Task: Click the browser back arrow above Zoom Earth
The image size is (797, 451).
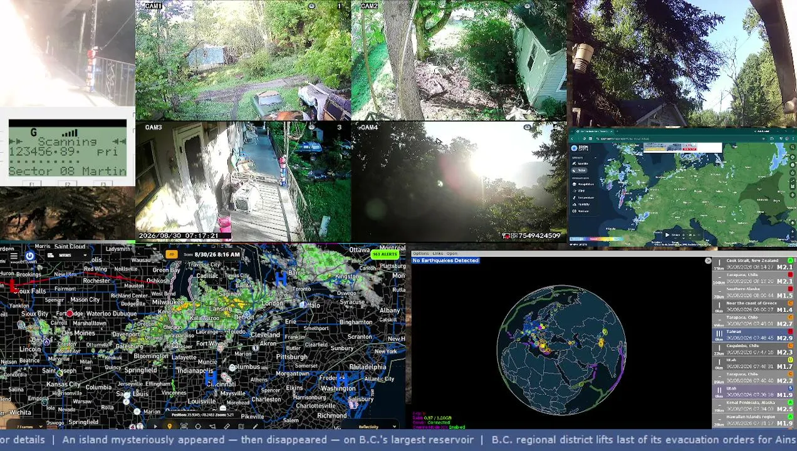Action: point(572,138)
